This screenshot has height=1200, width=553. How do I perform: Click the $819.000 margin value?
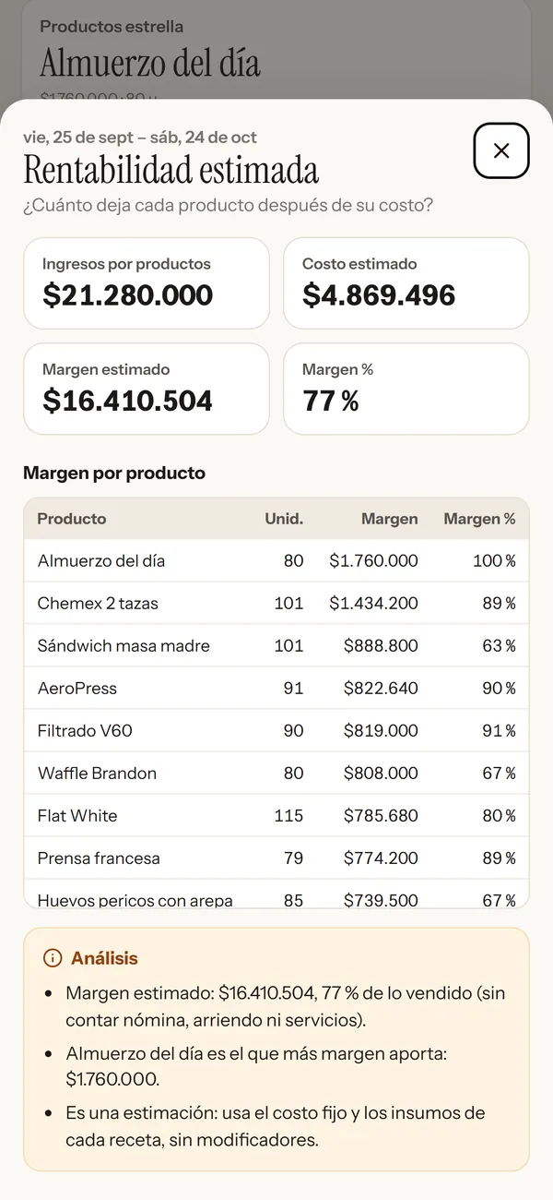pos(381,731)
